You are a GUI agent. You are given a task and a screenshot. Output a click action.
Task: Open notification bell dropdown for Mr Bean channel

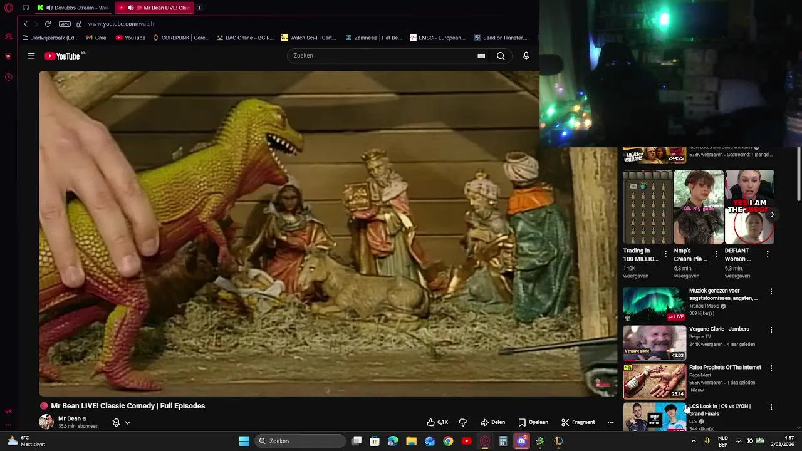122,423
